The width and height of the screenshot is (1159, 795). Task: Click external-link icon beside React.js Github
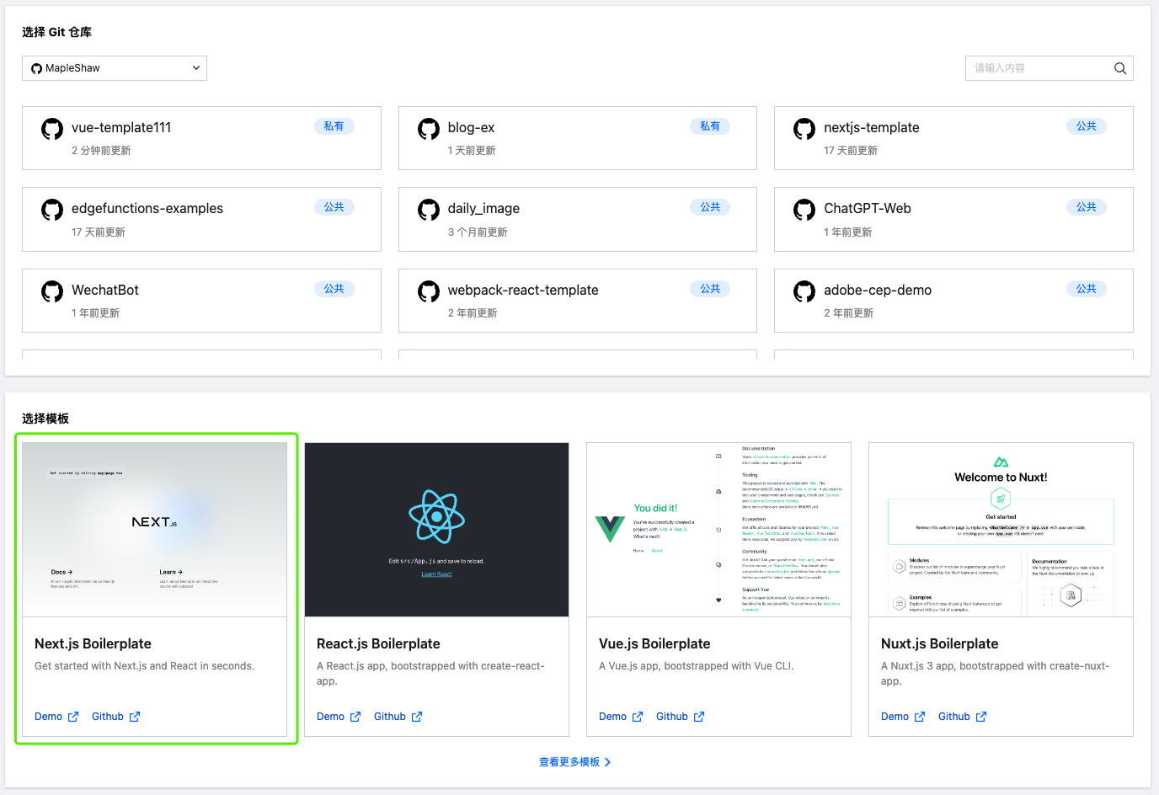click(x=417, y=717)
